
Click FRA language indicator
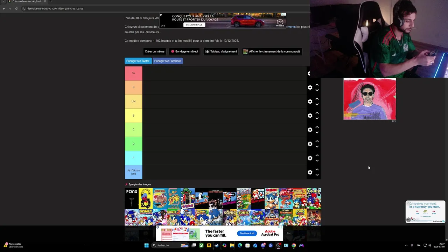[x=419, y=245]
